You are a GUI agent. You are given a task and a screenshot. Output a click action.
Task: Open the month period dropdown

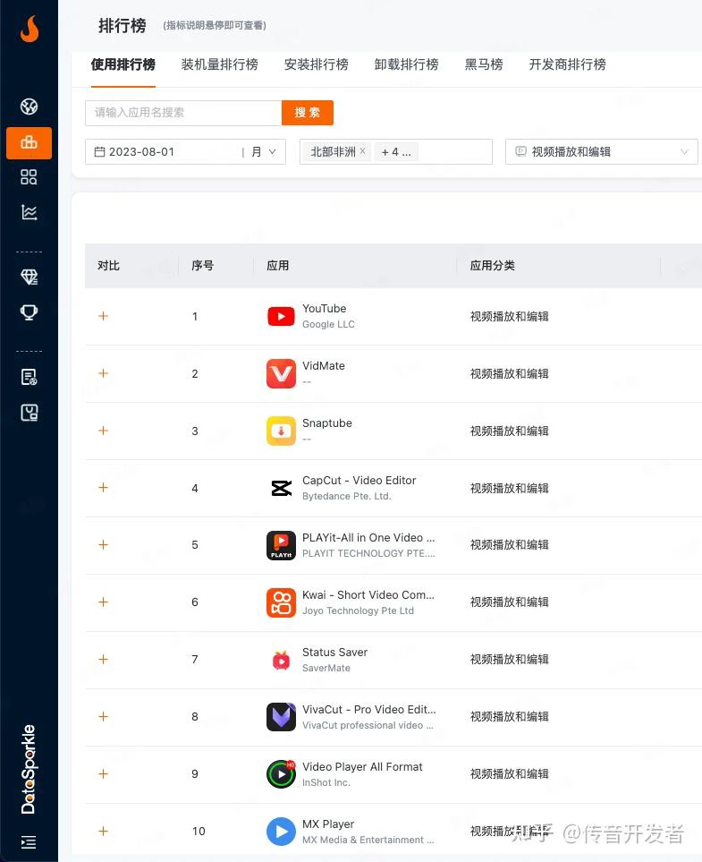click(x=264, y=152)
